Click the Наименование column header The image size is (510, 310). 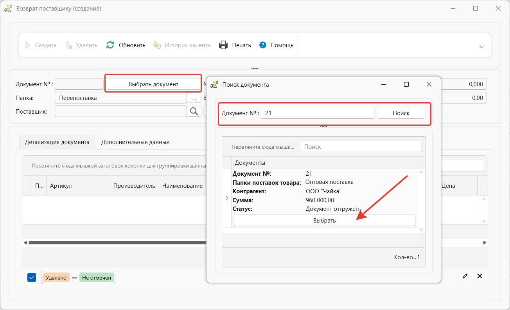[182, 186]
